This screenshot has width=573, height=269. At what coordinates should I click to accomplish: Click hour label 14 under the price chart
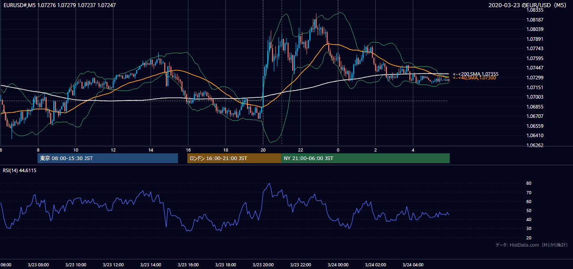pos(151,150)
